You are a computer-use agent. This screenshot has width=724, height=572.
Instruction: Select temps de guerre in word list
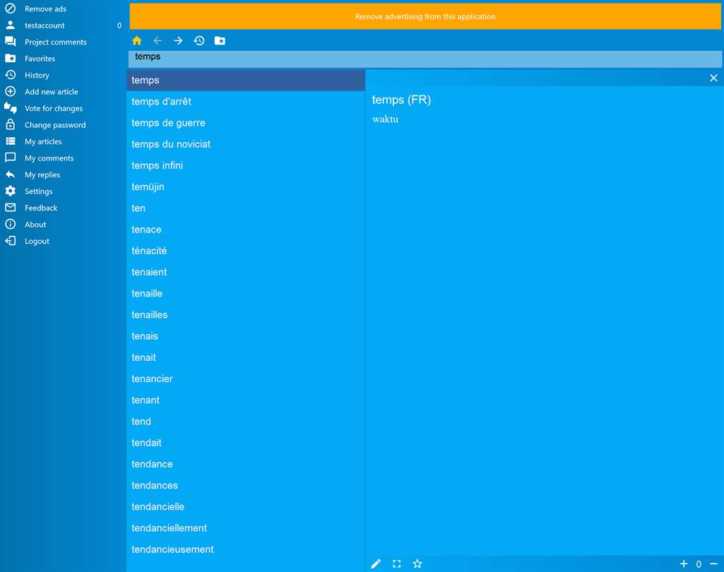click(246, 123)
